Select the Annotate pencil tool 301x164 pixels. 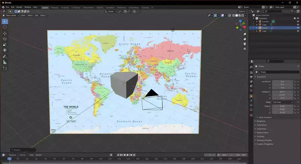pos(5,57)
